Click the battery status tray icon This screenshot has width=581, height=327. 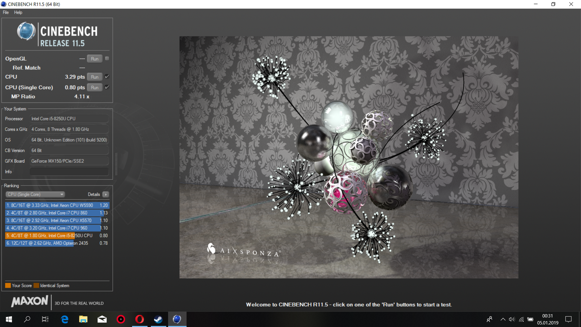click(530, 319)
